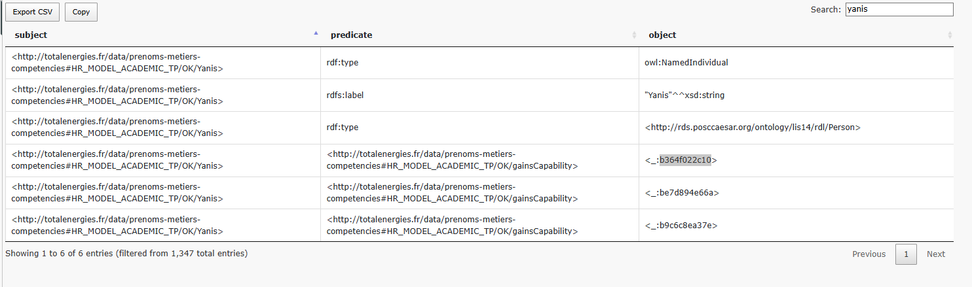972x287 pixels.
Task: Sort by predicate column sort arrows
Action: coord(633,35)
